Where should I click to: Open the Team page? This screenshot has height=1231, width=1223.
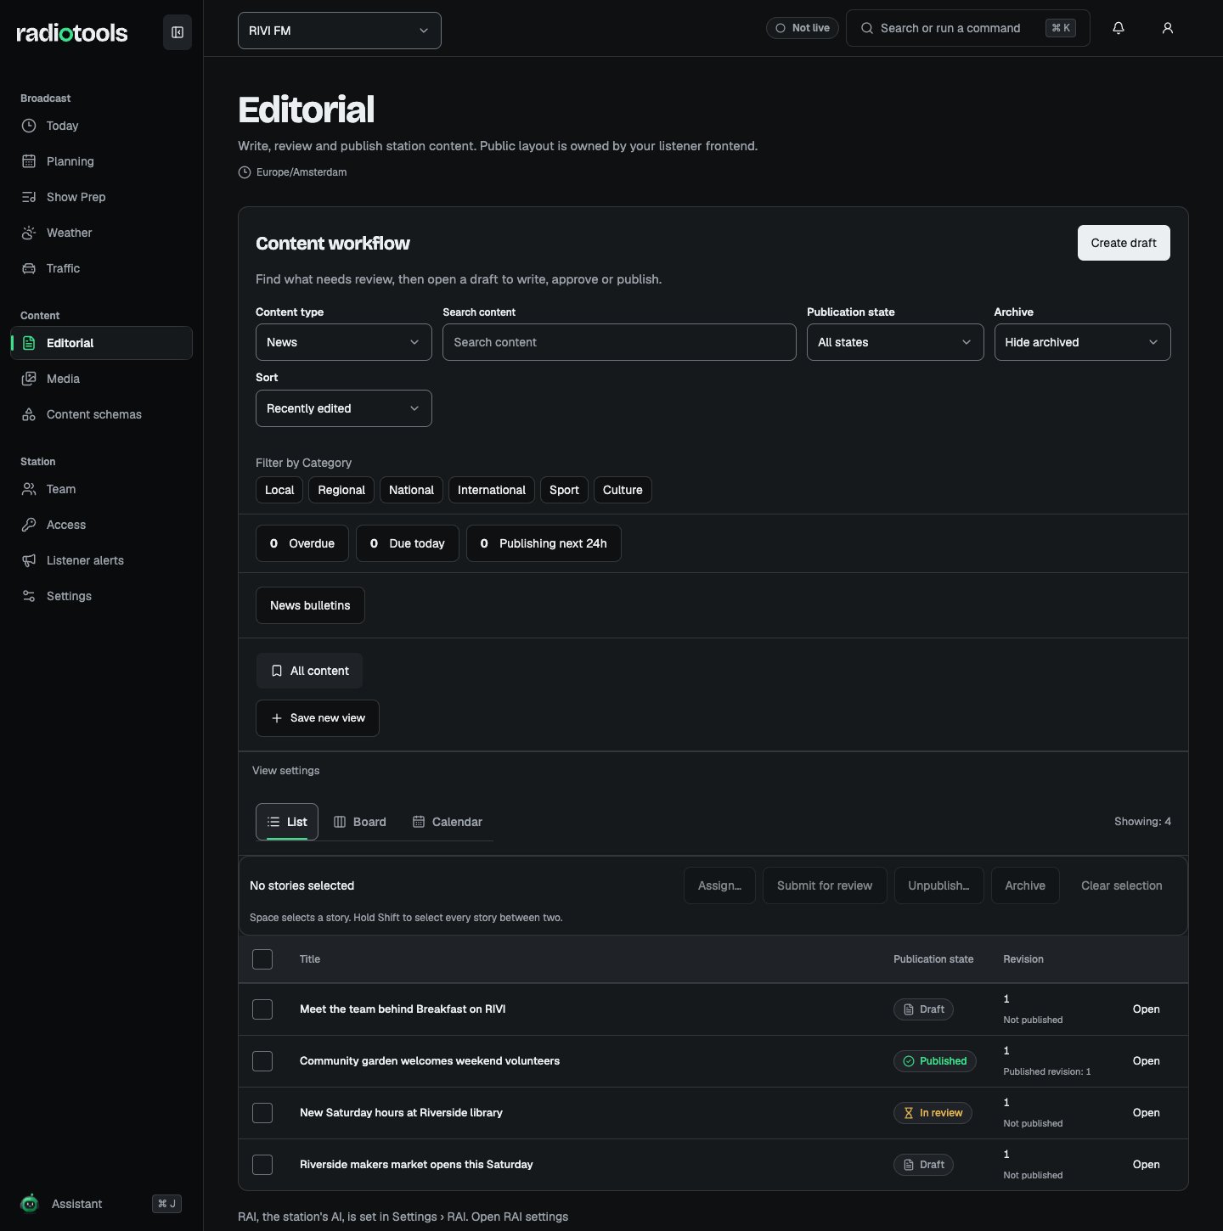[x=102, y=489]
